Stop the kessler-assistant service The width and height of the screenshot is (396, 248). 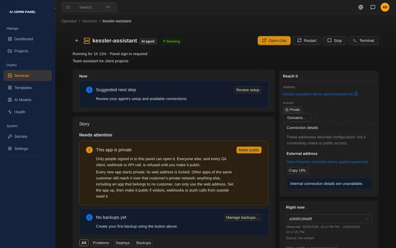pos(335,41)
